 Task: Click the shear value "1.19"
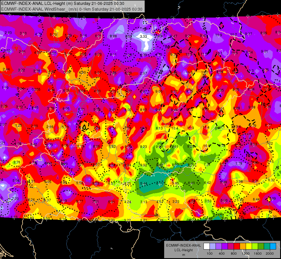point(5,88)
